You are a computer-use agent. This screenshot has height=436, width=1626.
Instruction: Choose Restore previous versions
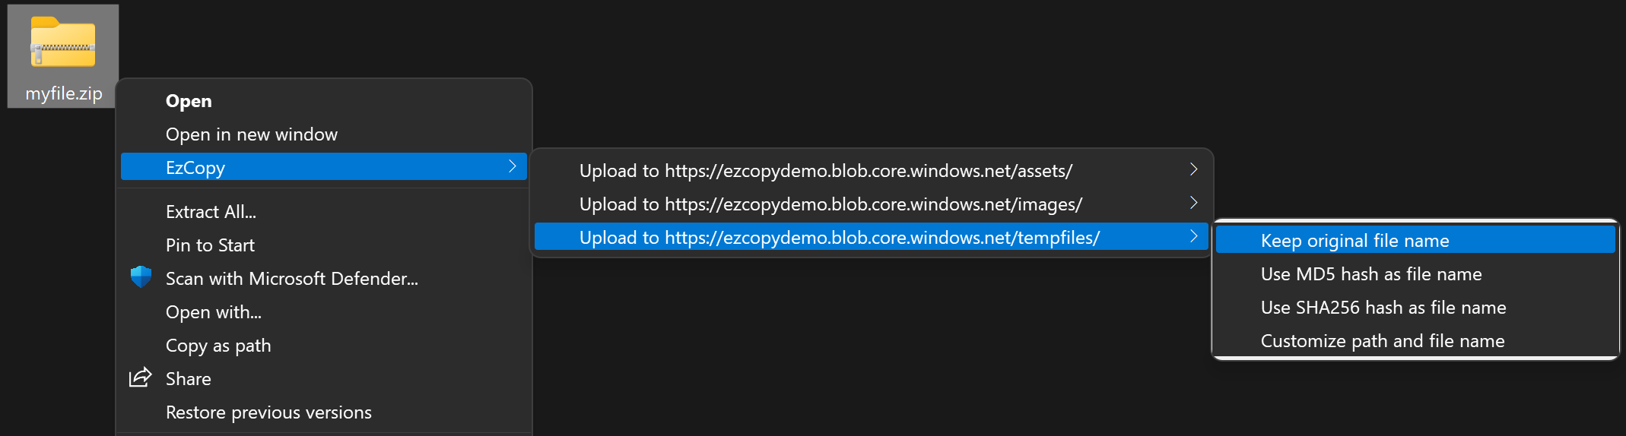(x=268, y=412)
